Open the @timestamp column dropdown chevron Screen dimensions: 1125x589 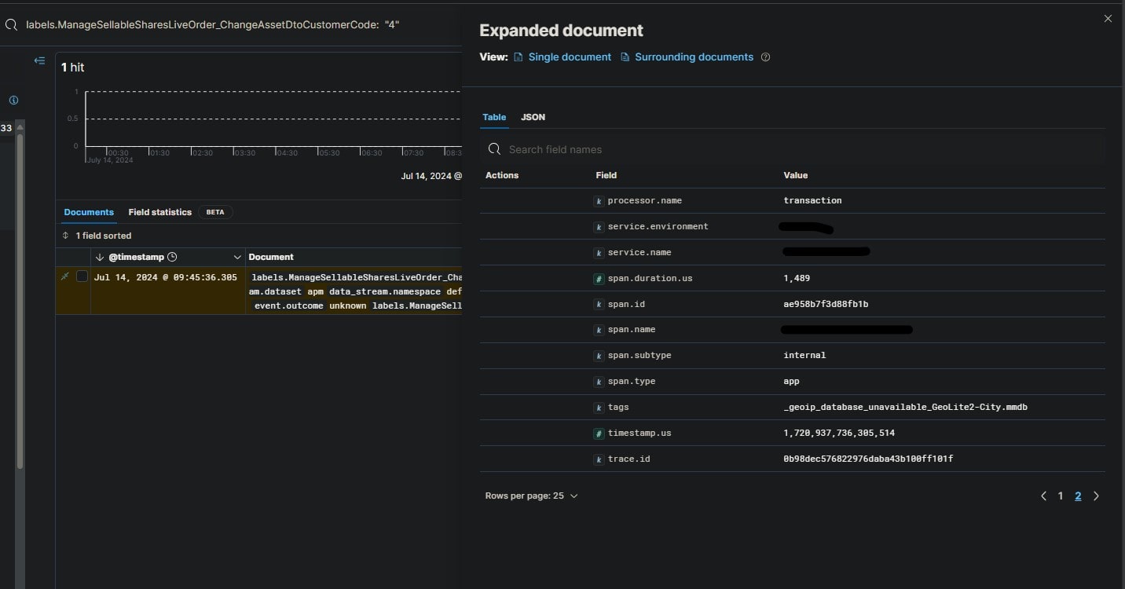click(x=238, y=257)
